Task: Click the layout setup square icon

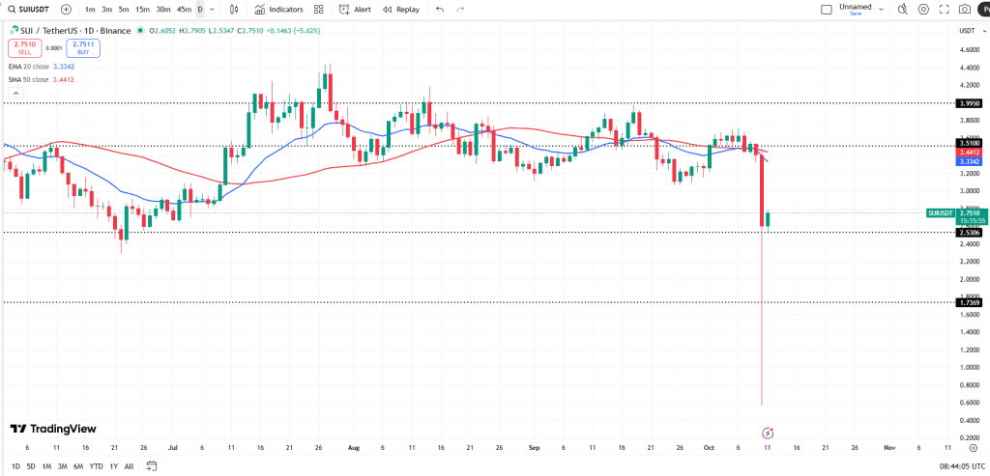Action: click(826, 9)
